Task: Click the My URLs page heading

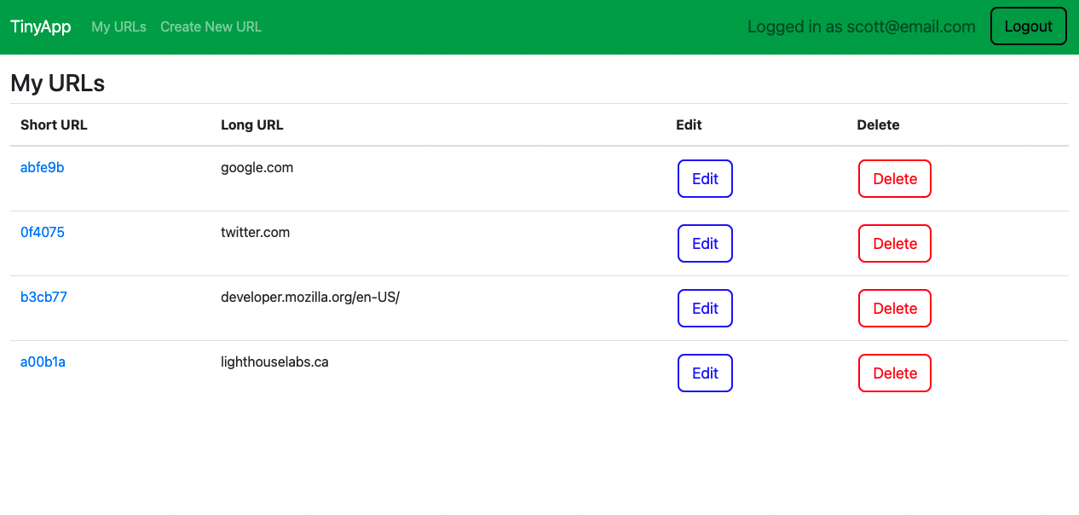Action: (57, 83)
